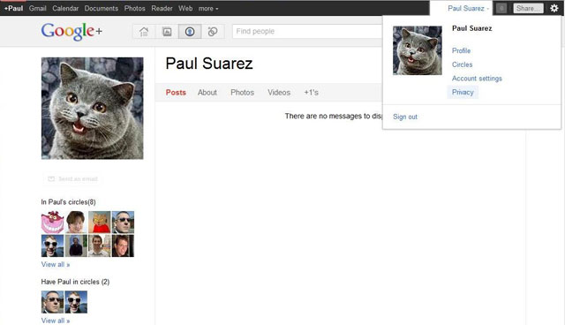Image resolution: width=565 pixels, height=325 pixels.
Task: Switch to the profile Photos tab
Action: (x=242, y=93)
